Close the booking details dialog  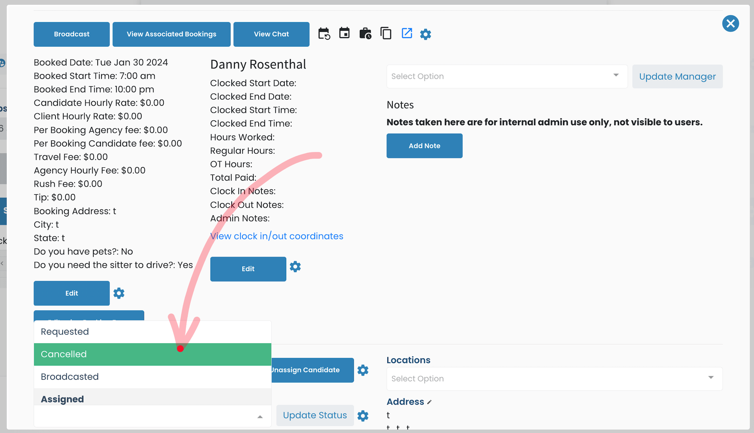[x=731, y=23]
